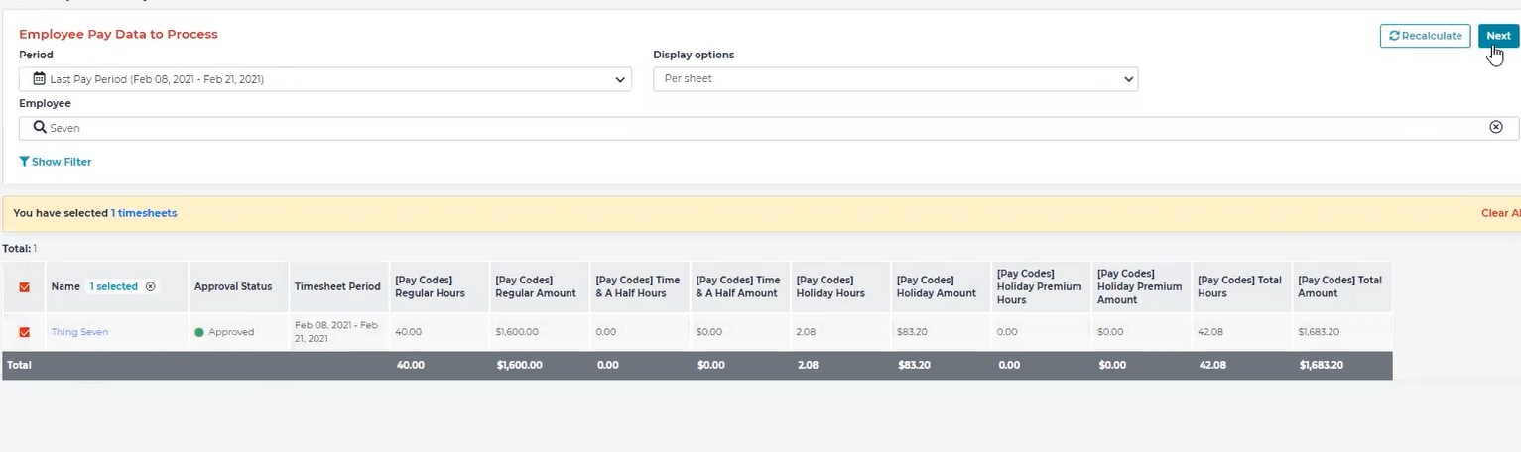Click the Show Filter funnel icon
1521x452 pixels.
click(24, 162)
